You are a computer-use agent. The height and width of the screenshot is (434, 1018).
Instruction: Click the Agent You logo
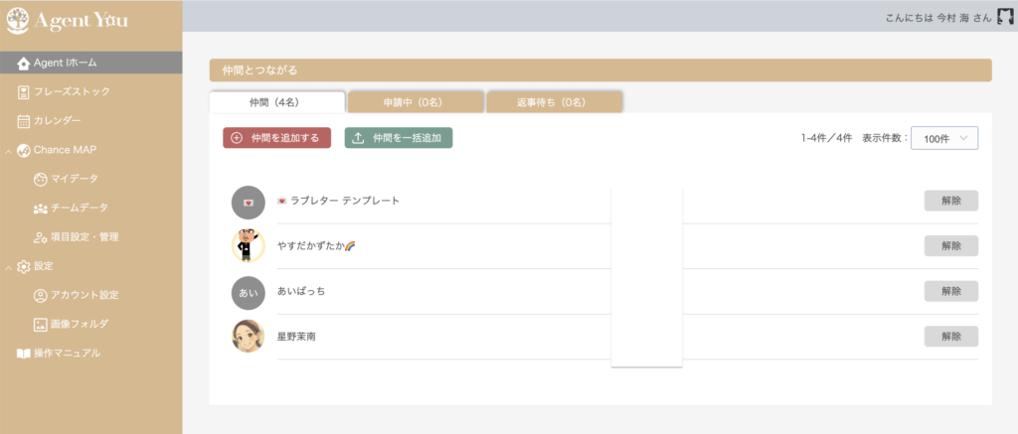click(x=67, y=19)
